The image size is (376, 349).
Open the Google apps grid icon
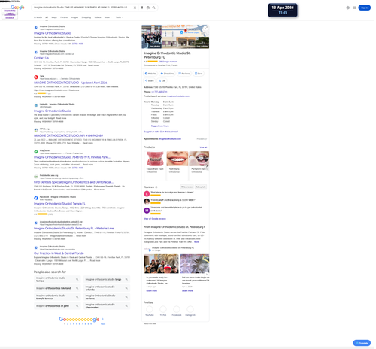[355, 8]
